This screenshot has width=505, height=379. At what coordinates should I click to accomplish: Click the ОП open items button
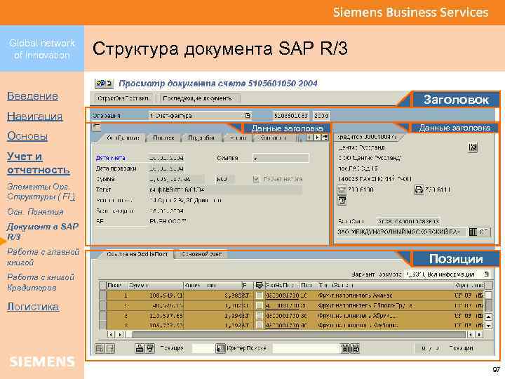479,232
